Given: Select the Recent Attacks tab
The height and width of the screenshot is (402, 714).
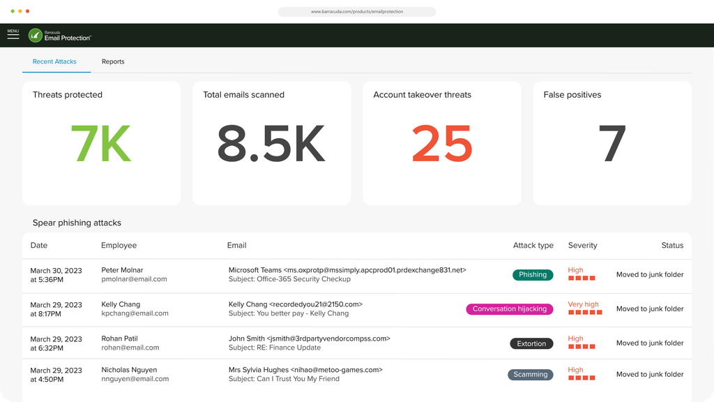Looking at the screenshot, I should (54, 61).
